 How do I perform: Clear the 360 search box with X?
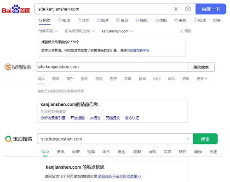[188, 139]
